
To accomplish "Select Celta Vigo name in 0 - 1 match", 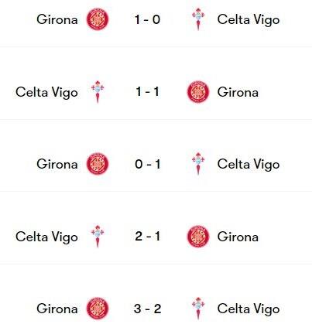I will click(x=249, y=165).
